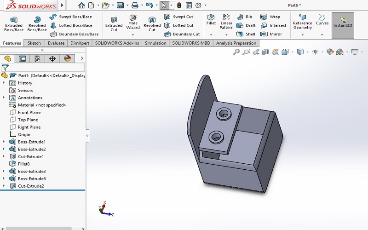Click the Home icon in top toolbar

(81, 5)
